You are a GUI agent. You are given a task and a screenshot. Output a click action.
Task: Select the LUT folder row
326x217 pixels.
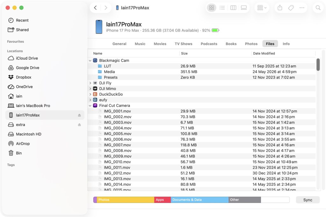[x=202, y=66]
